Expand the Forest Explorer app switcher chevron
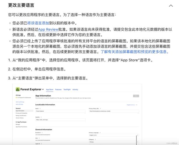 pos(43,89)
